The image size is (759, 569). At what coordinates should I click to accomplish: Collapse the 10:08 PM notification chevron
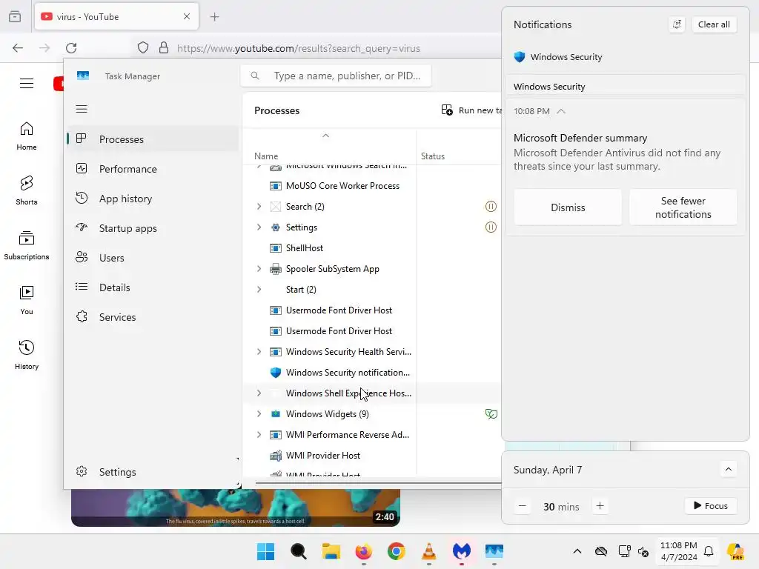point(561,111)
